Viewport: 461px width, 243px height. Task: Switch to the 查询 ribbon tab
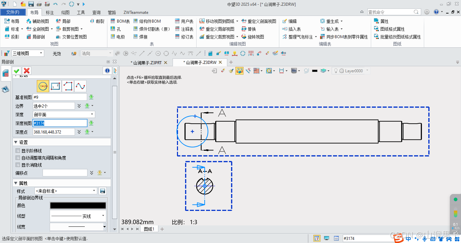pos(96,13)
